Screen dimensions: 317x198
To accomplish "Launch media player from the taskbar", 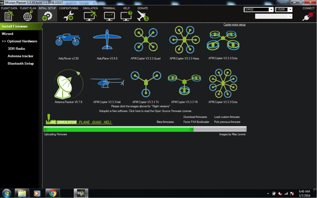I will tap(37, 193).
